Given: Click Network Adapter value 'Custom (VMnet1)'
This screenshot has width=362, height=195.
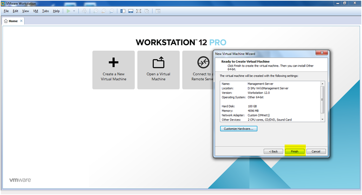Looking at the screenshot, I should 258,115.
